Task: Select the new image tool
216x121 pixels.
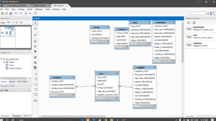Action: coord(35,51)
